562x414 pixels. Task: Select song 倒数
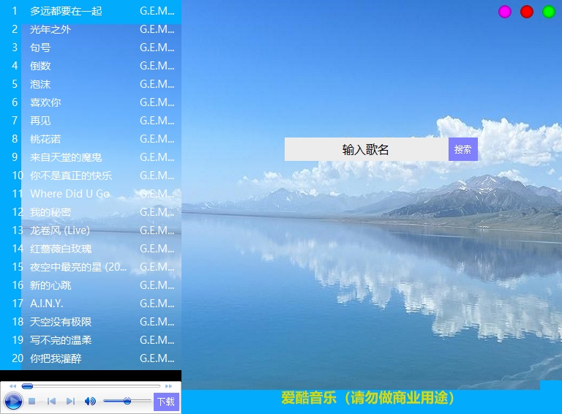pyautogui.click(x=40, y=66)
